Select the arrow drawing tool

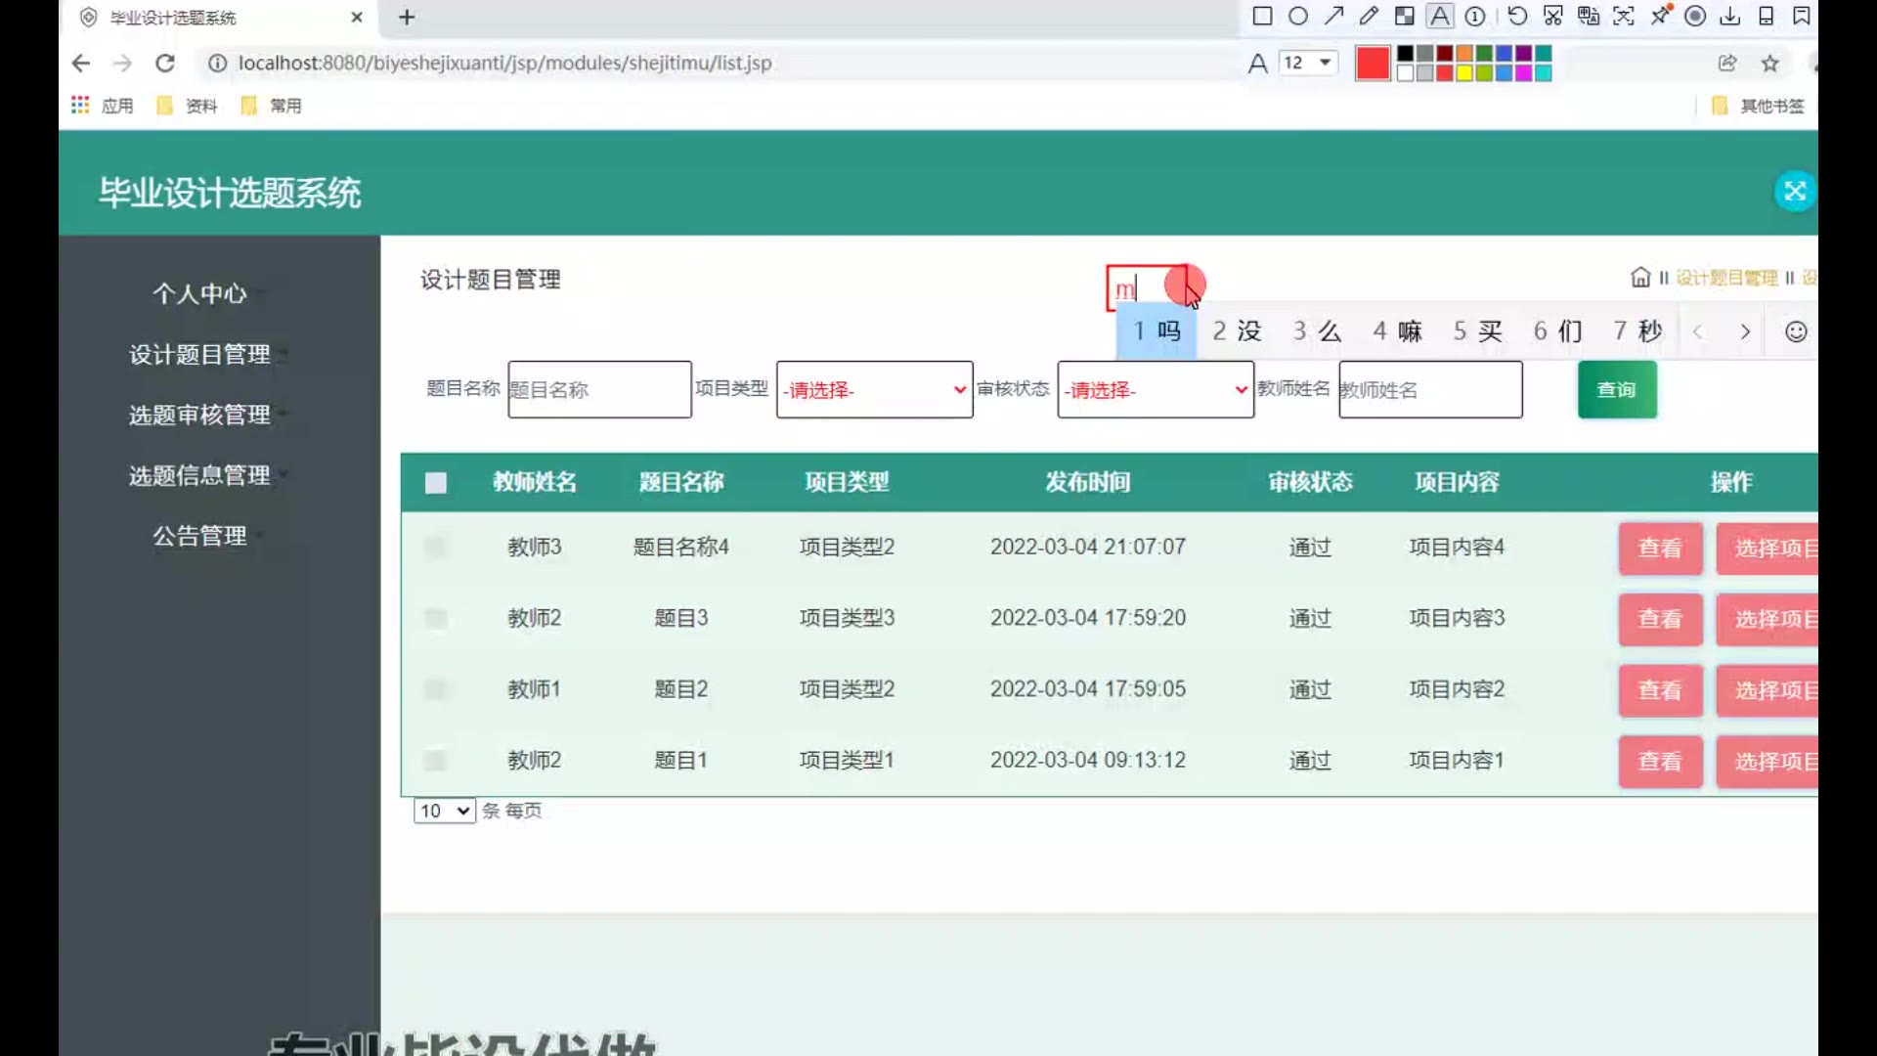[1333, 16]
